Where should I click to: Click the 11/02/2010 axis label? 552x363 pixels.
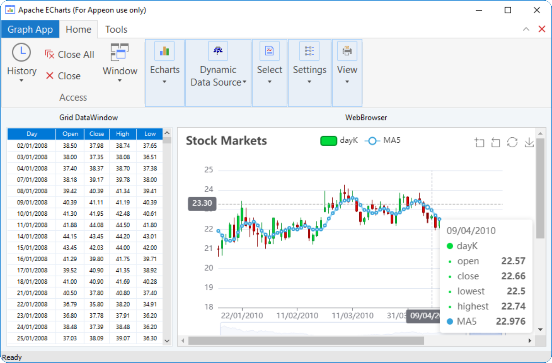click(297, 316)
